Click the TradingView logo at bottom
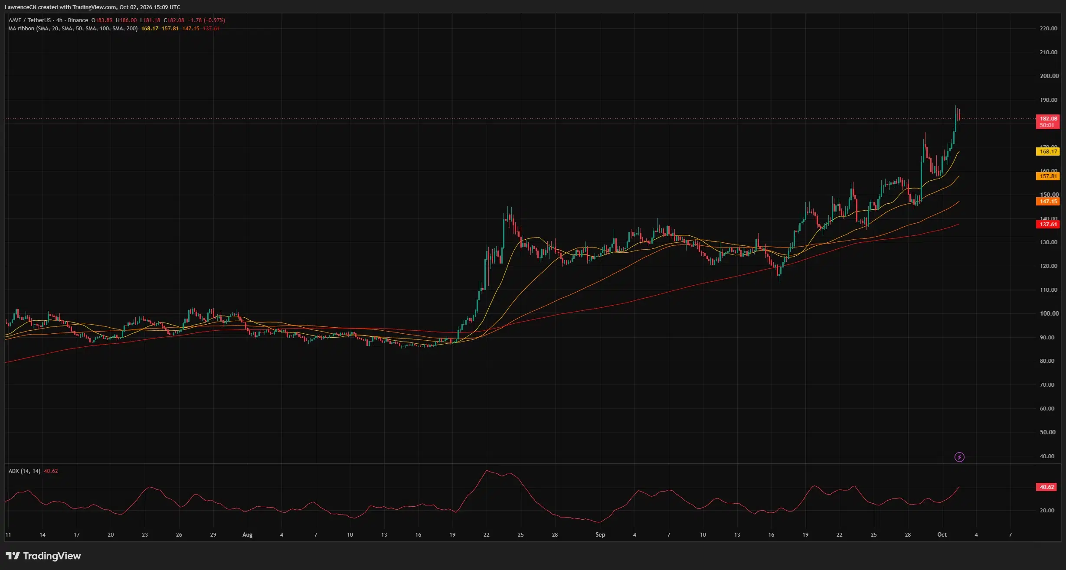Image resolution: width=1066 pixels, height=570 pixels. 43,556
